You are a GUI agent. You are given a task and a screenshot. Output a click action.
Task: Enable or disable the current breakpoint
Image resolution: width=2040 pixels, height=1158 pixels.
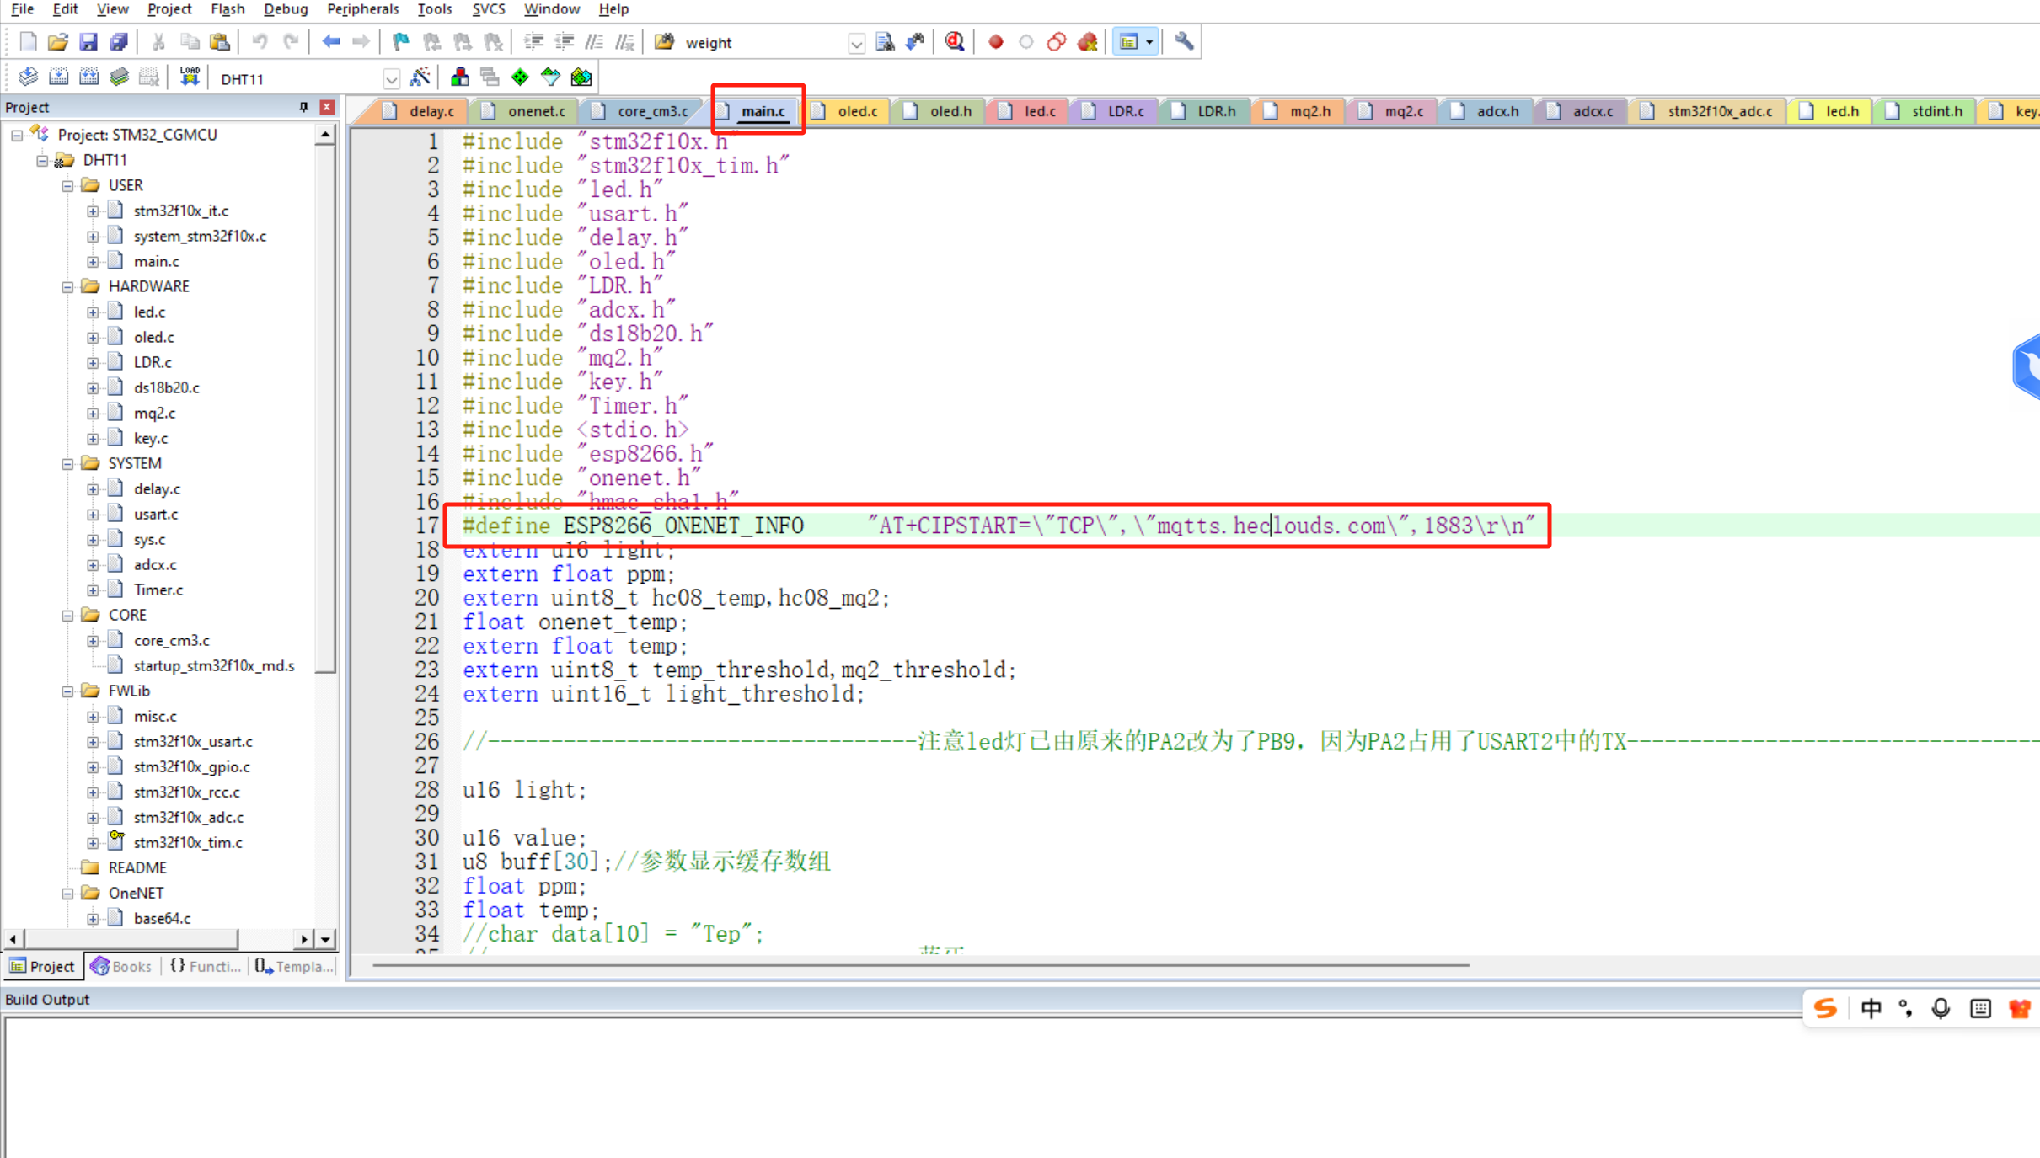click(1026, 41)
